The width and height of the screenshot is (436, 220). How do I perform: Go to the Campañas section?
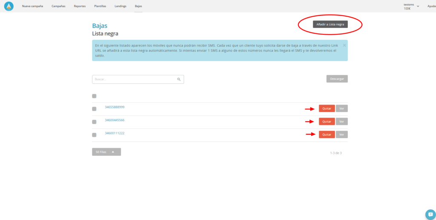(58, 6)
